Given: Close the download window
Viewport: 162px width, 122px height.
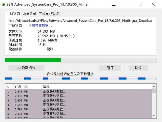Looking at the screenshot, I should [x=153, y=4].
